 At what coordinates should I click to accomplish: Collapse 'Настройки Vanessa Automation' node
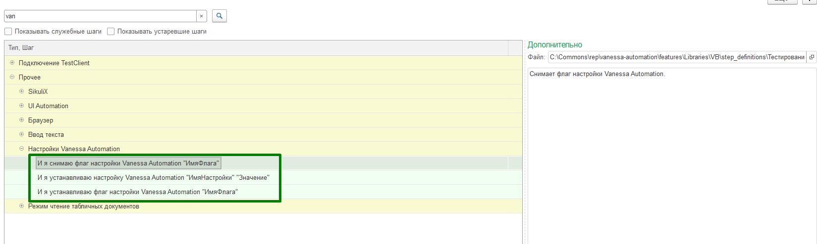point(22,149)
